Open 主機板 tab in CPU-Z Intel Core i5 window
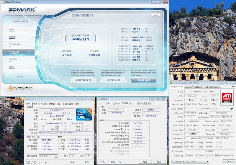Image resolution: width=236 pixels, height=165 pixels. coord(44,104)
